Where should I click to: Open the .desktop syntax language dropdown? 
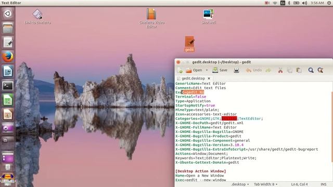coord(240,184)
